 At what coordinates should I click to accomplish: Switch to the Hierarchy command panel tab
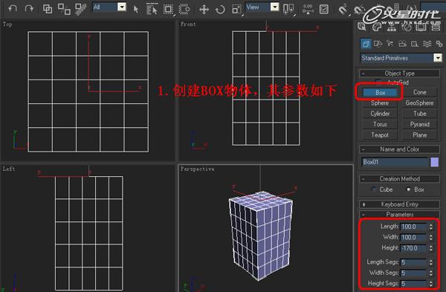pos(392,27)
